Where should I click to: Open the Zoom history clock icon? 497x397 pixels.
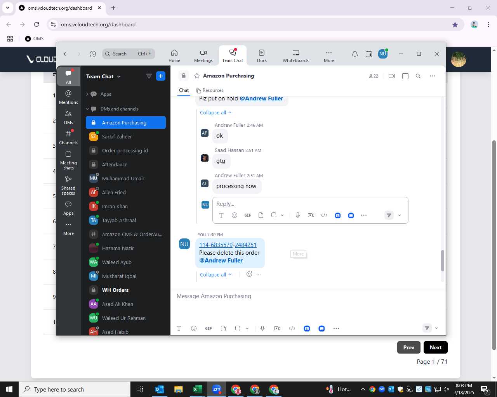92,54
